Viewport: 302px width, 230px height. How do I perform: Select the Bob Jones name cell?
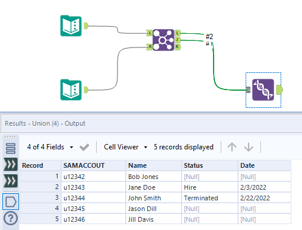click(x=154, y=177)
